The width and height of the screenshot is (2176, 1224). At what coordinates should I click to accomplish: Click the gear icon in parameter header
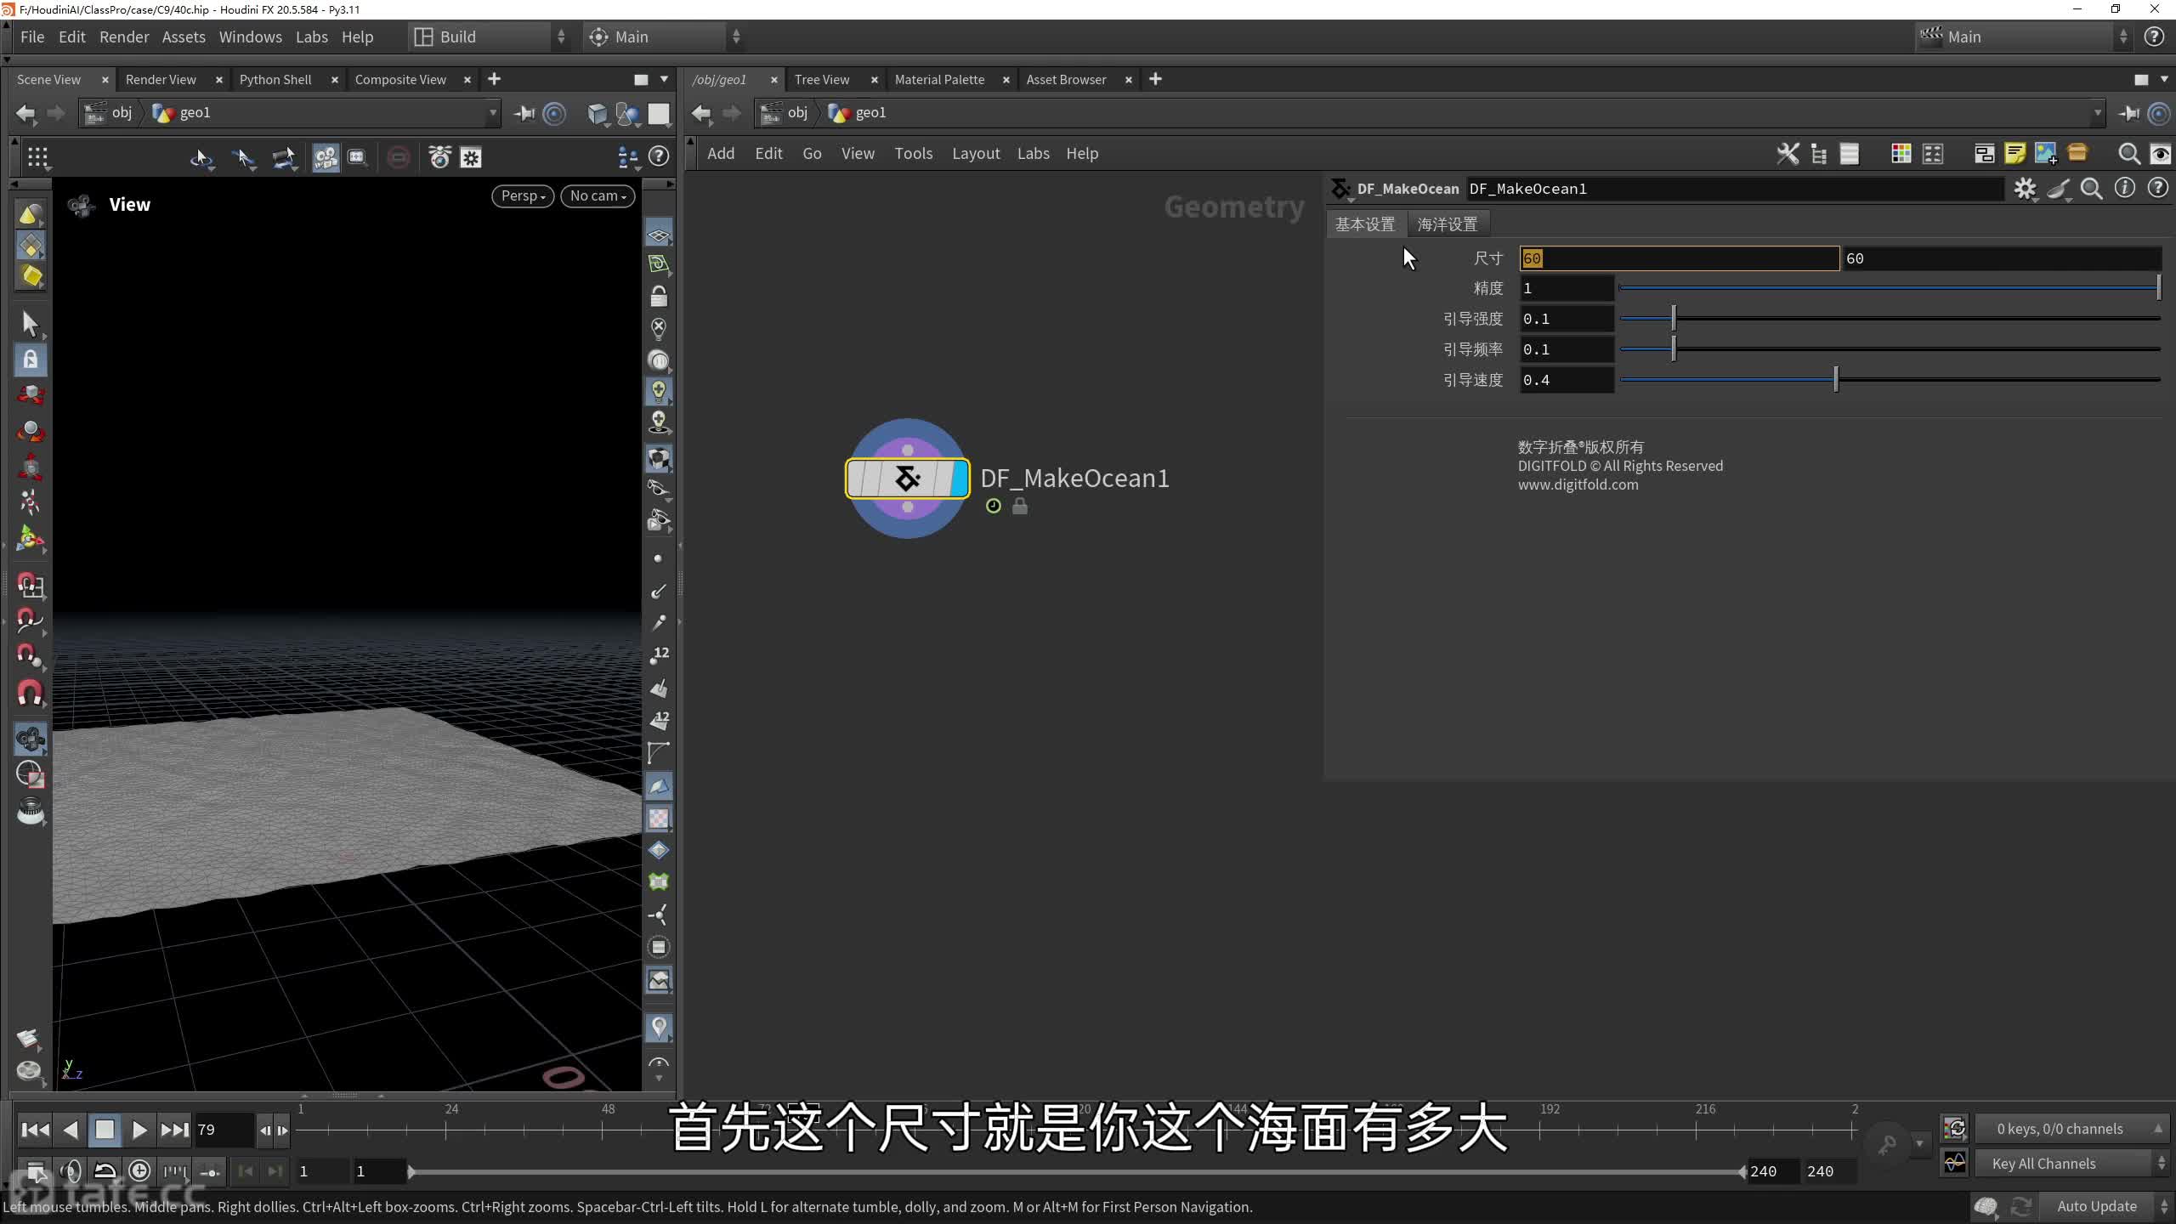pos(2025,189)
